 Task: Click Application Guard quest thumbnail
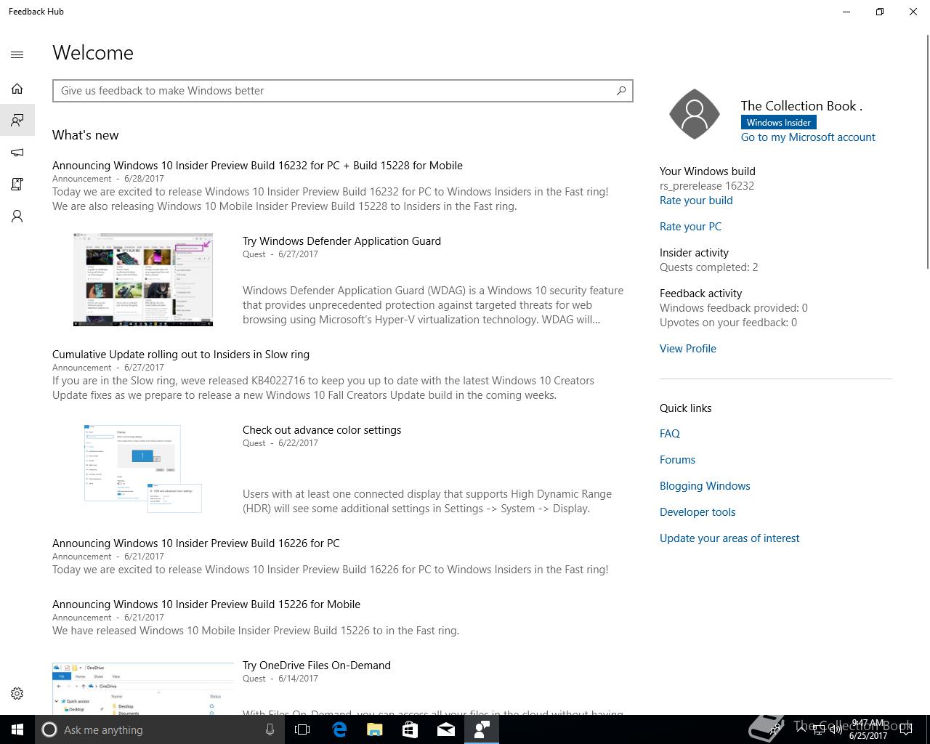(x=143, y=280)
